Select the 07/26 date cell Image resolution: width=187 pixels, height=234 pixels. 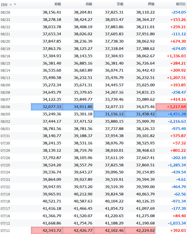coord(5,158)
